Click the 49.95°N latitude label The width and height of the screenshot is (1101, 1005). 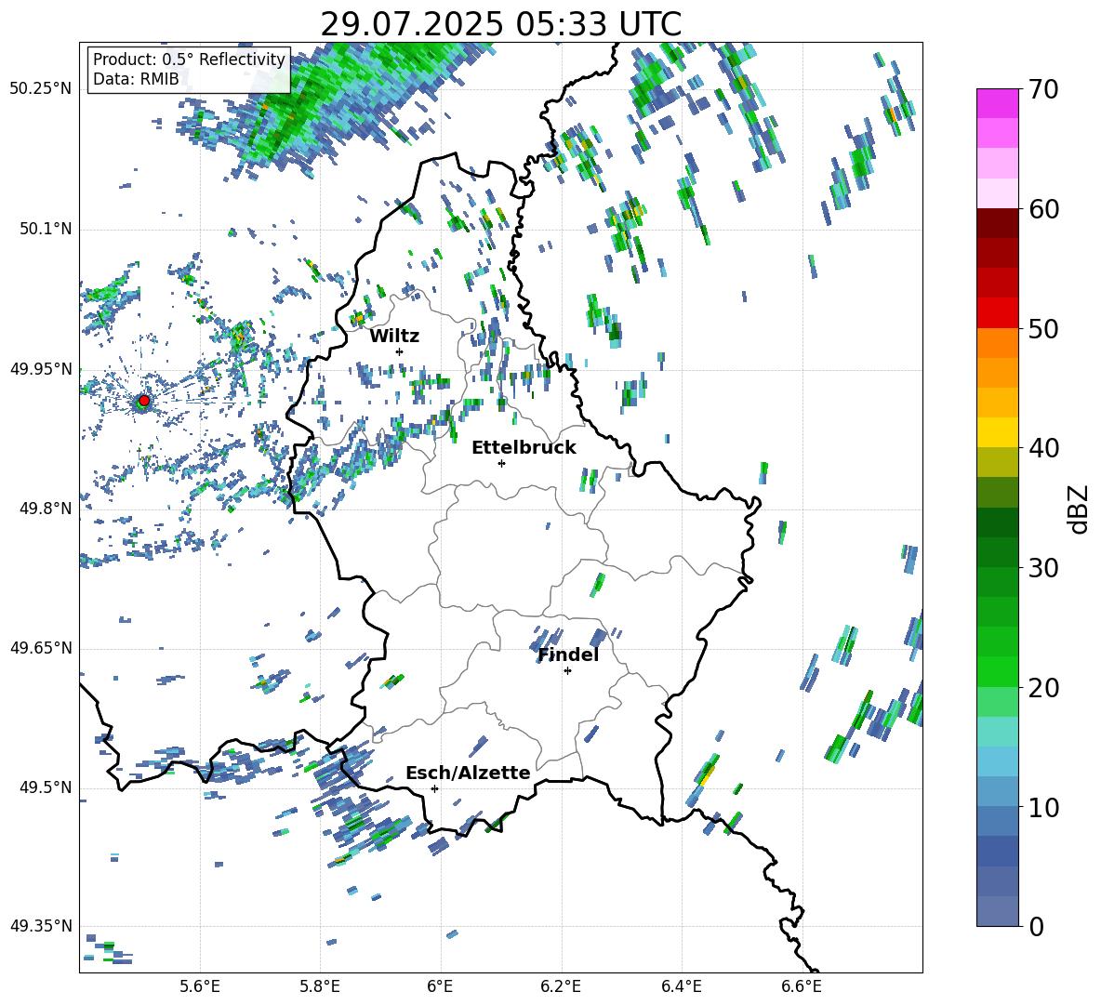pos(40,368)
